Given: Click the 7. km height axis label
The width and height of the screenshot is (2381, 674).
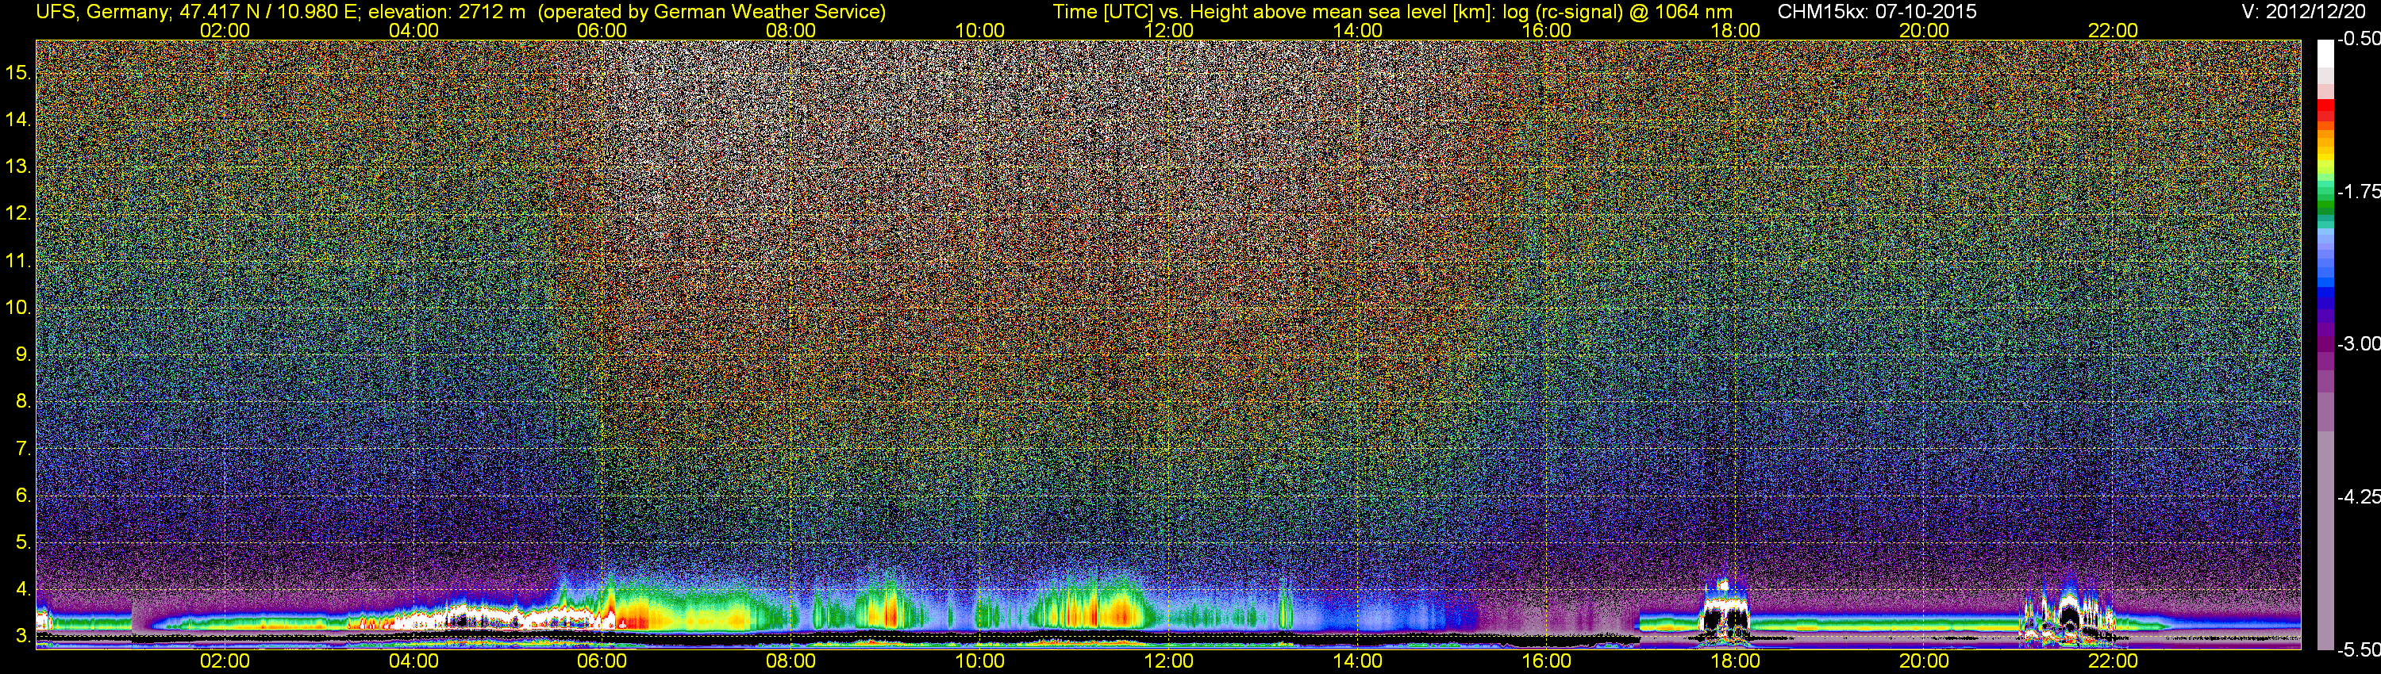Looking at the screenshot, I should point(23,448).
